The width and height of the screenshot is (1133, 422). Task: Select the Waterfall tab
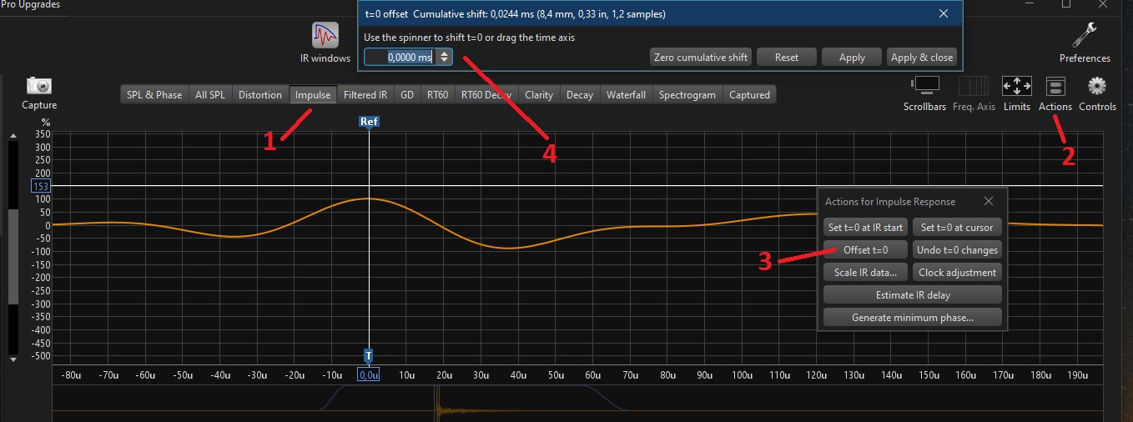click(x=626, y=95)
